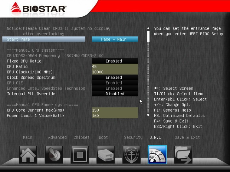
Task: Change Fixed CPU Ratio Enabled value
Action: (115, 61)
